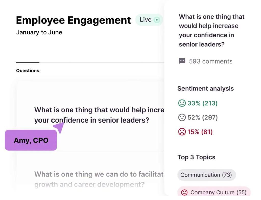The image size is (261, 200).
Task: Click the January to June date range
Action: click(x=39, y=32)
